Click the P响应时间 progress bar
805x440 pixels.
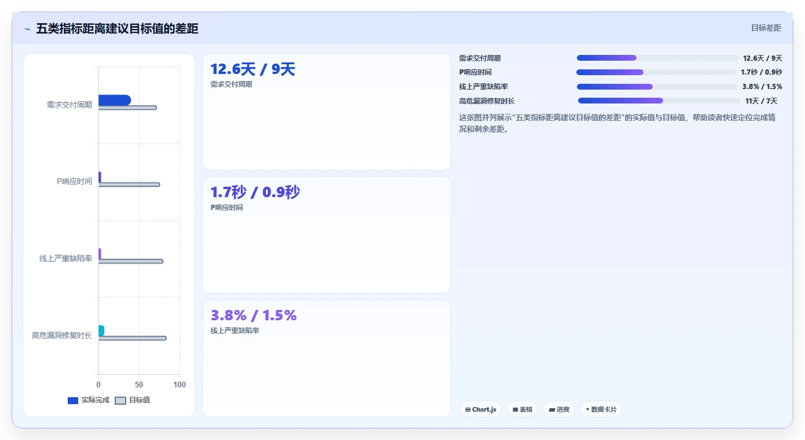pos(656,72)
